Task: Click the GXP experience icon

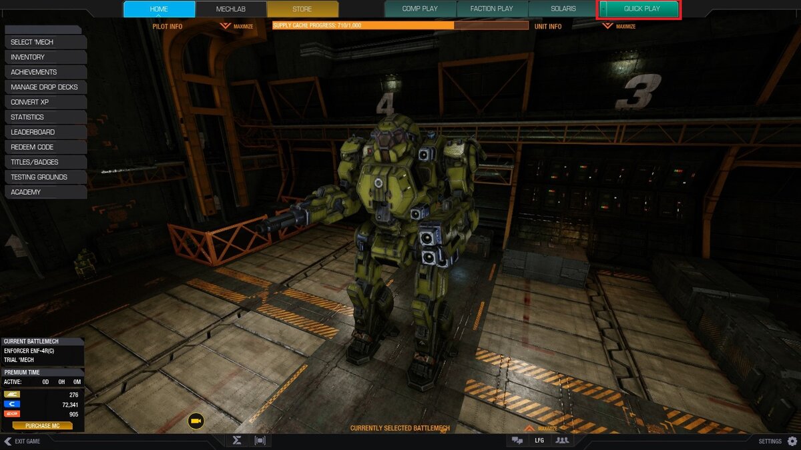Action: click(12, 414)
